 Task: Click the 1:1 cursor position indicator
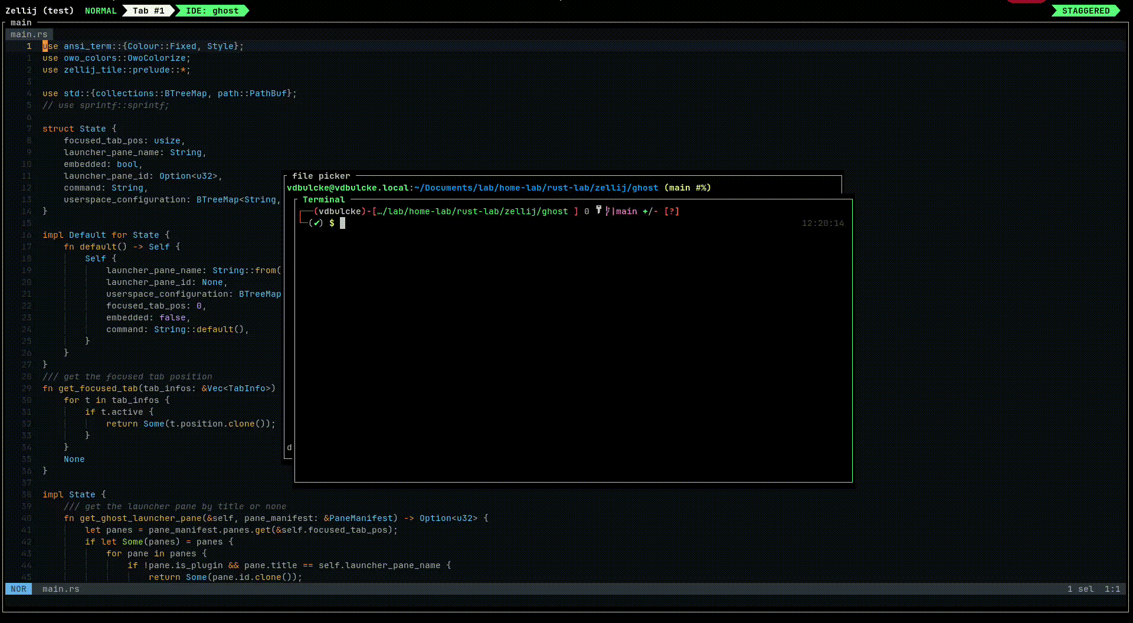[x=1112, y=589]
